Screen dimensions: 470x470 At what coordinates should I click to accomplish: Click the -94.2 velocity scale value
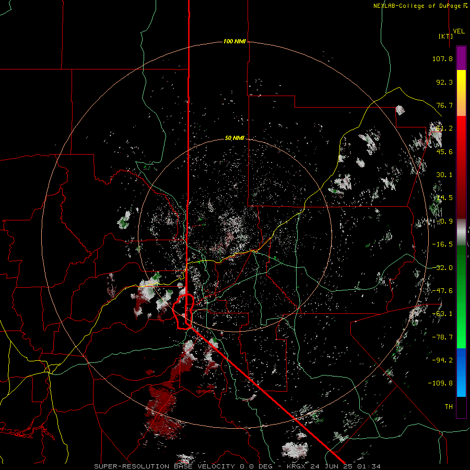tap(442, 360)
